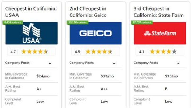Open the 17,757 reviews badge on State Farm
Image resolution: width=191 pixels, height=108 pixels.
pyautogui.click(x=142, y=22)
